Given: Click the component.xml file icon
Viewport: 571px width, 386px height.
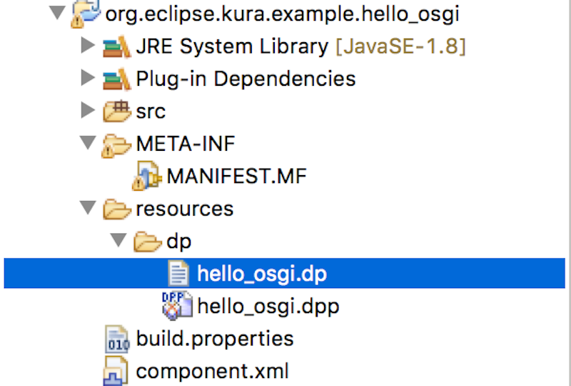Looking at the screenshot, I should pyautogui.click(x=116, y=372).
